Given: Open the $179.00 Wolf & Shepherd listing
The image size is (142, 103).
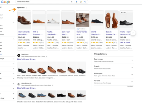Looking at the screenshot, I should click(96, 33).
